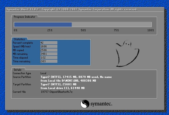Click the Time elapsed value 1:32

pos(49,58)
